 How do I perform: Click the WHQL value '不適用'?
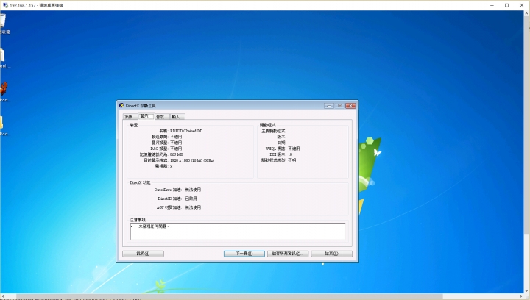(x=294, y=149)
